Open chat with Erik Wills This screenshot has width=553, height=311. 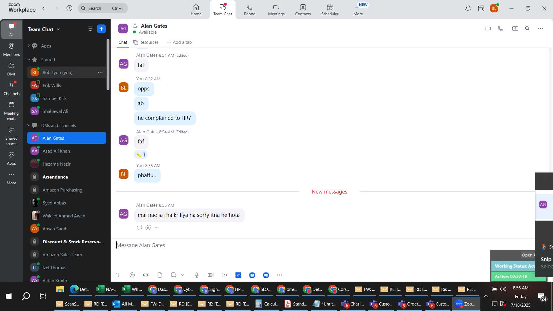(x=67, y=85)
